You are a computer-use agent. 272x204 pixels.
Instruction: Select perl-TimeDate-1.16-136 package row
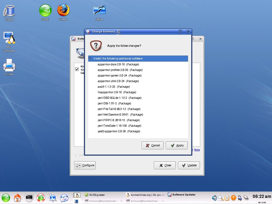point(138,126)
